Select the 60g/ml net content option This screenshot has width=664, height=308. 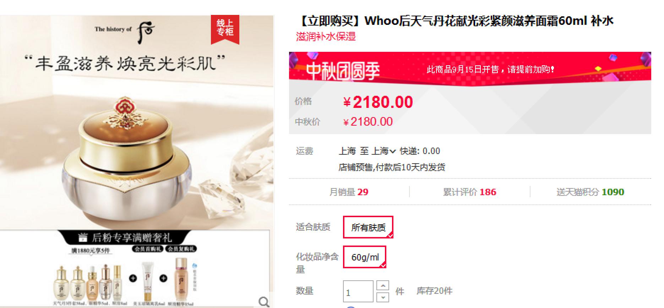pyautogui.click(x=365, y=257)
